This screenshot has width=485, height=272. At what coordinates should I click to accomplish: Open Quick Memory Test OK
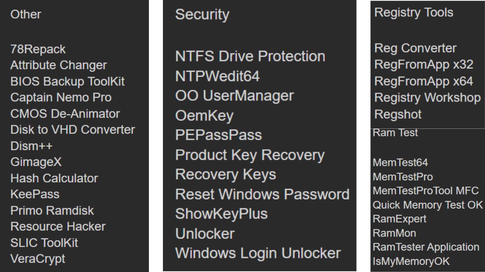coord(427,205)
